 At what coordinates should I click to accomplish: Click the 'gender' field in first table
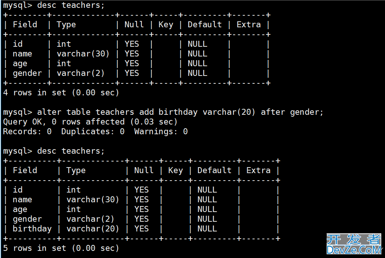coord(27,73)
